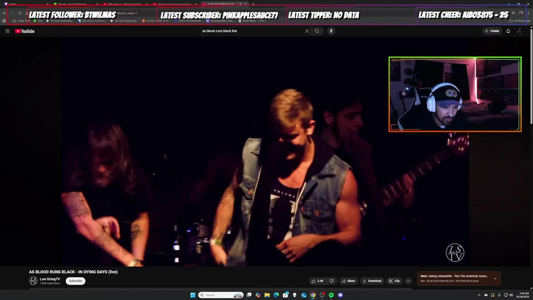
Task: Open the Windows Start menu
Action: click(193, 295)
